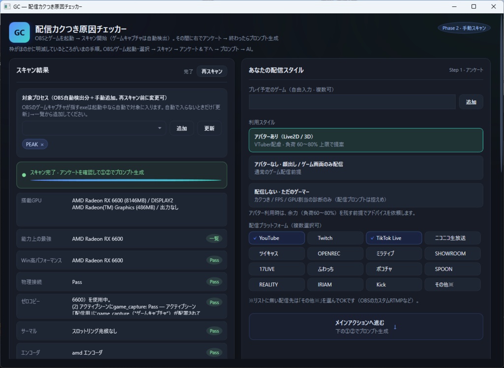504x368 pixels.
Task: Minimize the GC window
Action: tap(454, 6)
